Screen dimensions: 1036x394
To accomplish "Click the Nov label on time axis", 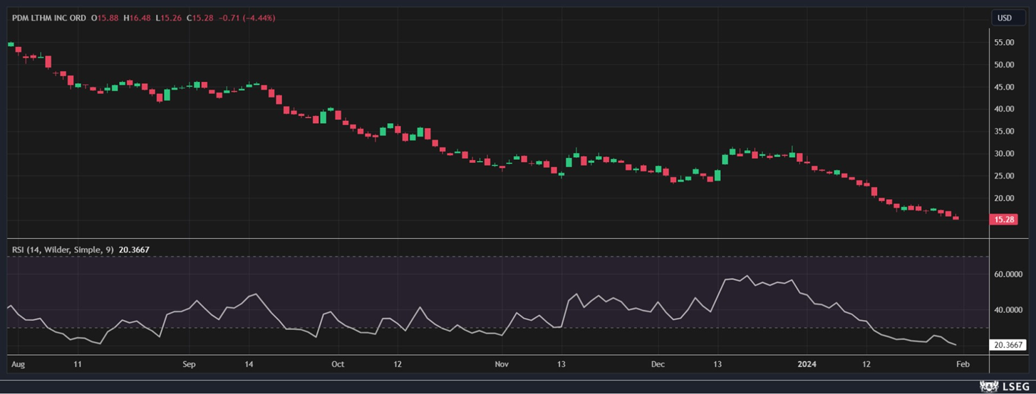I will coord(502,364).
